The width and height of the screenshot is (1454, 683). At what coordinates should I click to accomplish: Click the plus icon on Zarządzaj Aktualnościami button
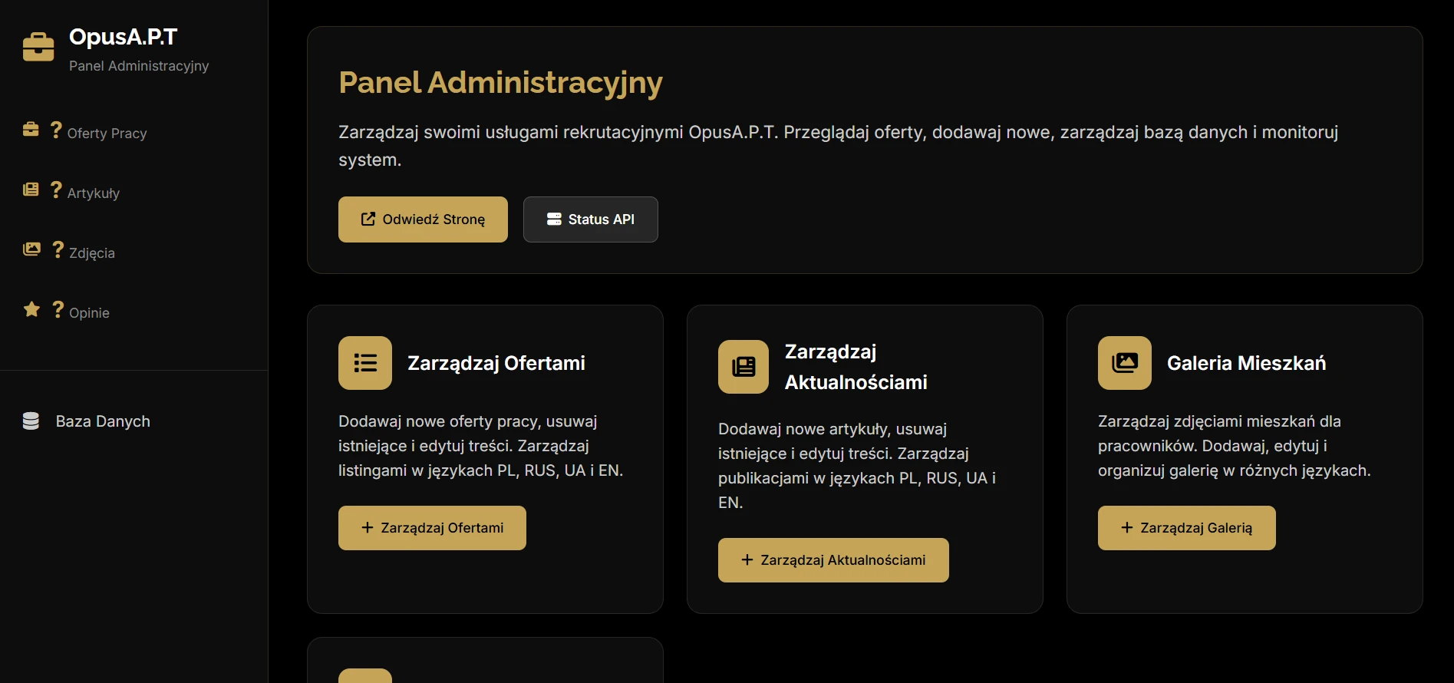pyautogui.click(x=747, y=559)
